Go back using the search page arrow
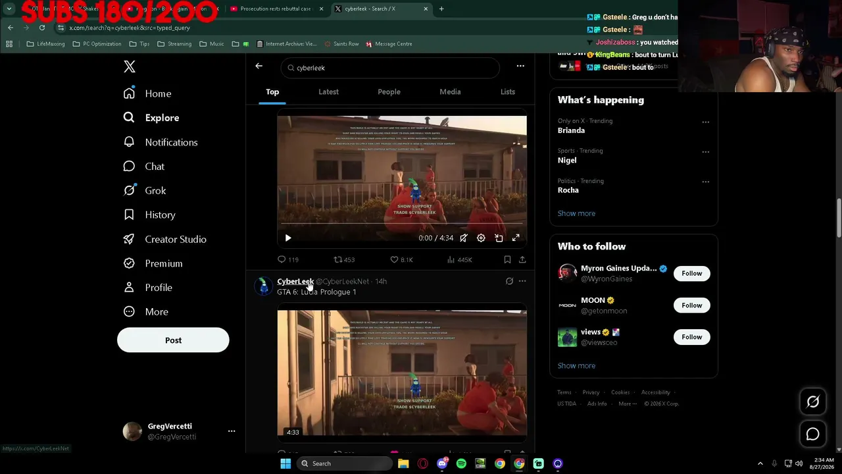 (x=259, y=66)
